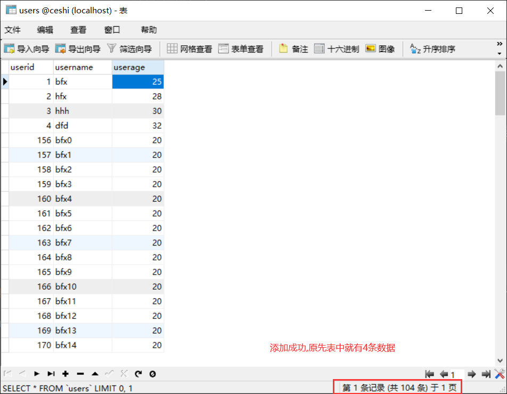Image resolution: width=507 pixels, height=394 pixels.
Task: Select the username cell bfx10
Action: click(83, 286)
